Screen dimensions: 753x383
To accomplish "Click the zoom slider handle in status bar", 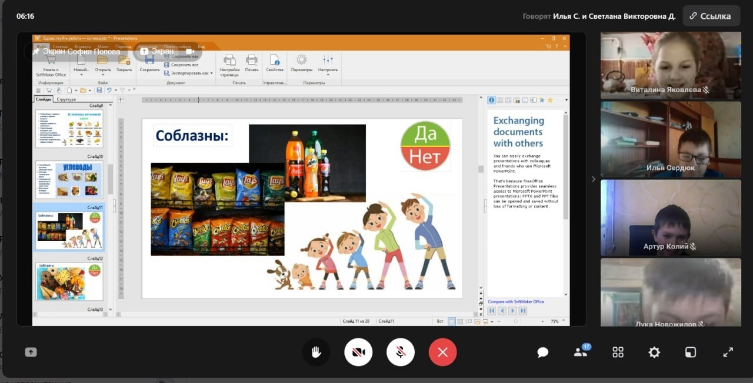I will coord(516,321).
